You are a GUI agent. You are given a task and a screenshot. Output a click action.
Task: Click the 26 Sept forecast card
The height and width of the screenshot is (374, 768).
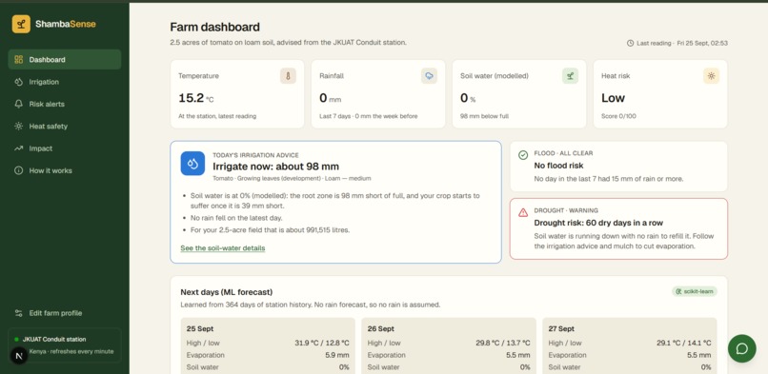pos(449,345)
